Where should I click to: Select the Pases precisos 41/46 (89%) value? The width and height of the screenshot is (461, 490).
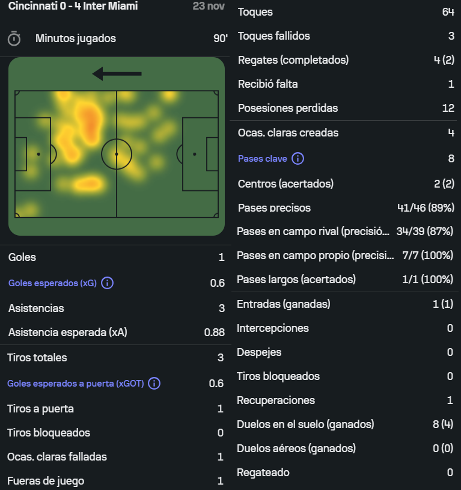[x=426, y=208]
